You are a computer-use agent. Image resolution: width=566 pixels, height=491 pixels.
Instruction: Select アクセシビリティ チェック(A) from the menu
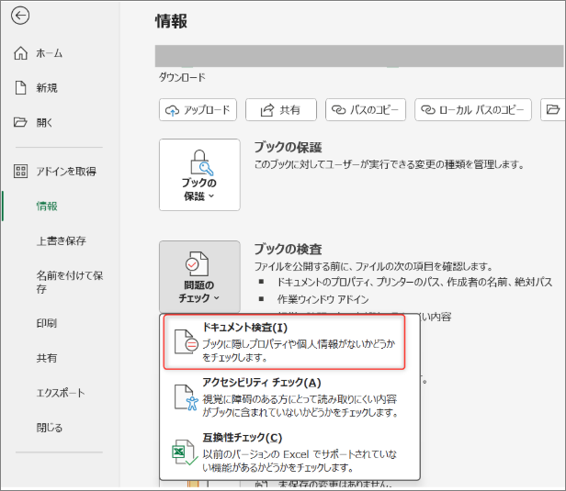[x=289, y=397]
